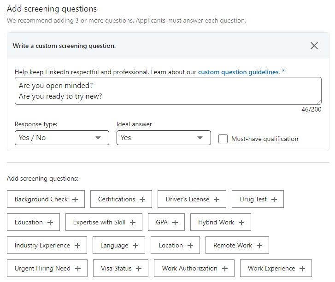Screen dimensions: 335x282
Task: Click the plus icon beside GPA
Action: point(175,223)
